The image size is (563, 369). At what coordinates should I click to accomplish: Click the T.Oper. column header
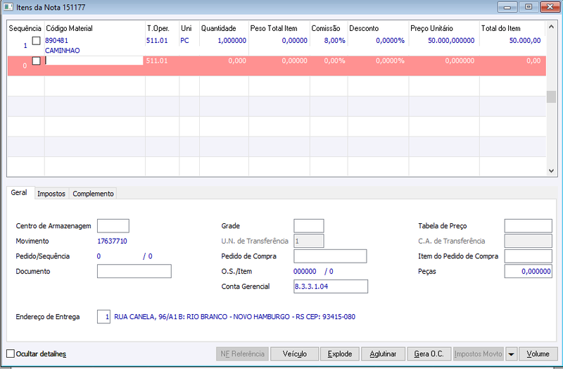tap(158, 28)
